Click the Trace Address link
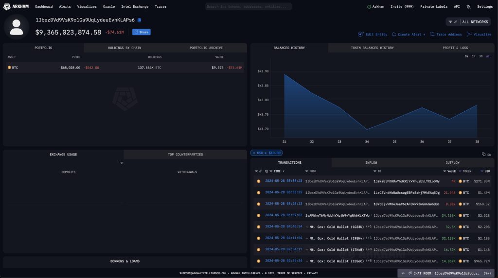 446,35
